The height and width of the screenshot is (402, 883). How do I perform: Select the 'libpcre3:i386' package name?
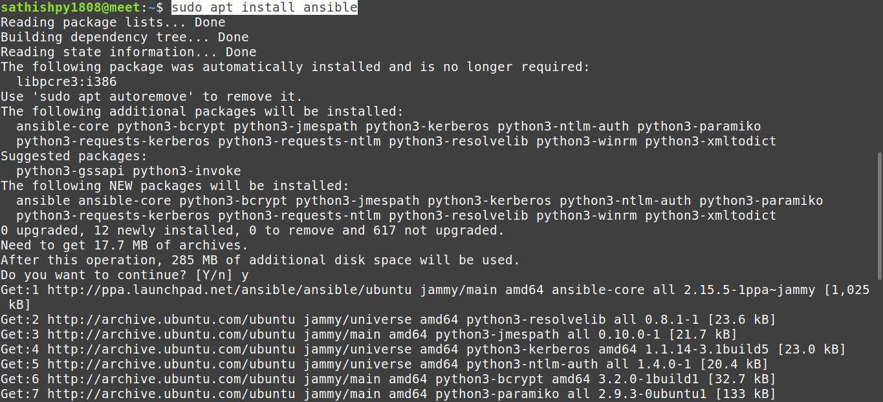coord(66,81)
